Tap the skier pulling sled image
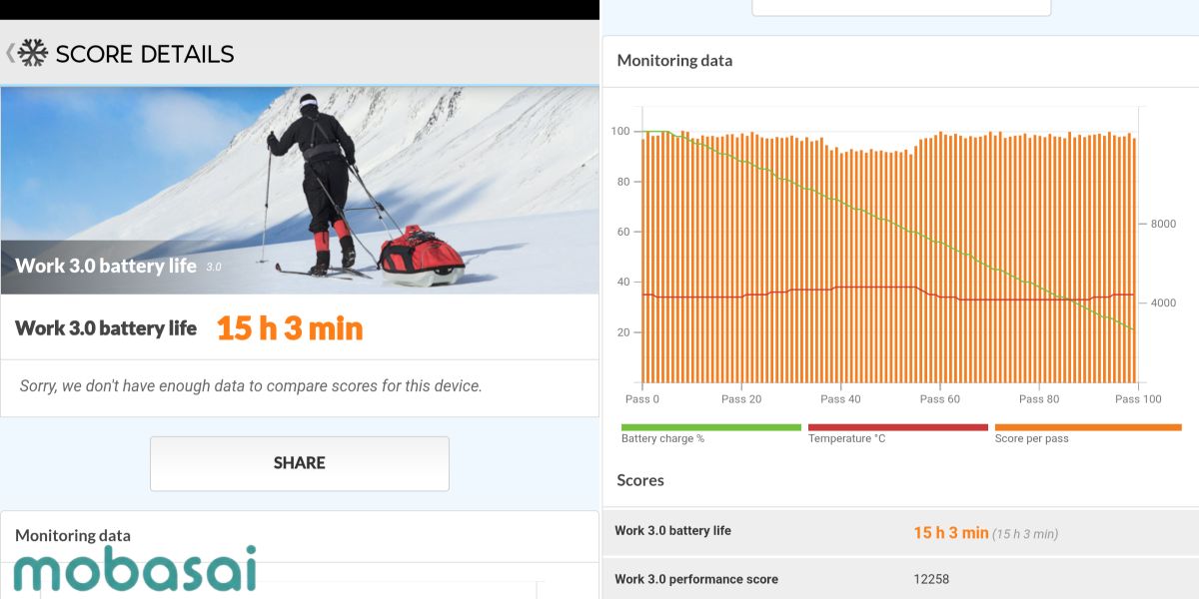 click(x=300, y=190)
